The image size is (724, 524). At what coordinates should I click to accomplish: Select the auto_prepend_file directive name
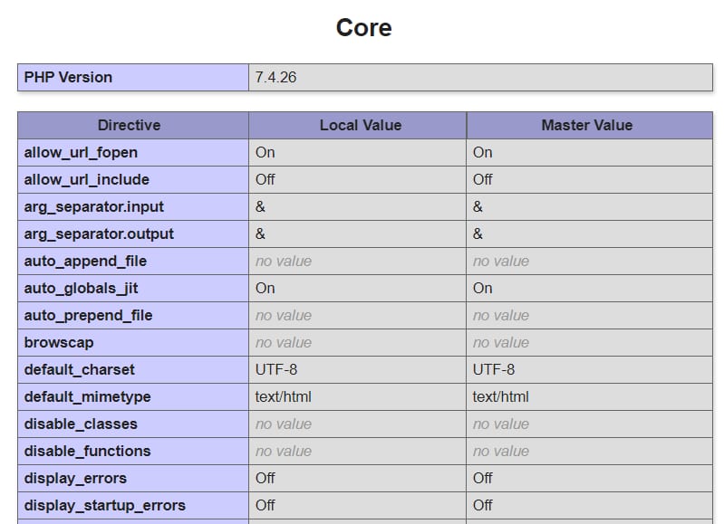[88, 315]
